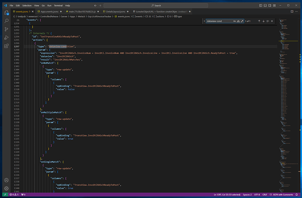Open the Edit menu
Screen dimensions: 302x198
[18, 6]
